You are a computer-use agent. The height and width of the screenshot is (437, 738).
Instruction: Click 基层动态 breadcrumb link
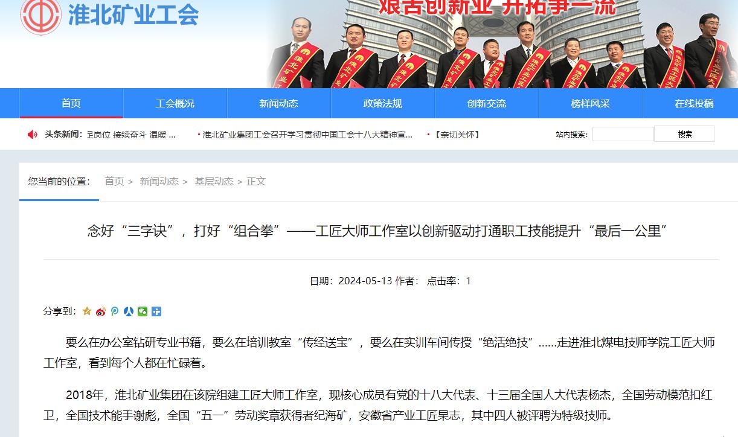click(x=214, y=181)
